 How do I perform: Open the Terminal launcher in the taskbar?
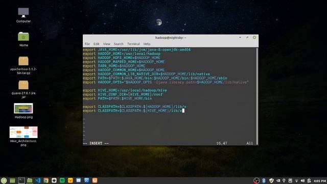click(21, 180)
